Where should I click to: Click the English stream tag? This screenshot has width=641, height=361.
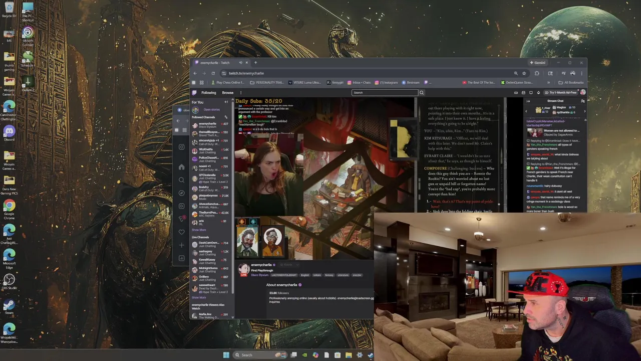305,275
